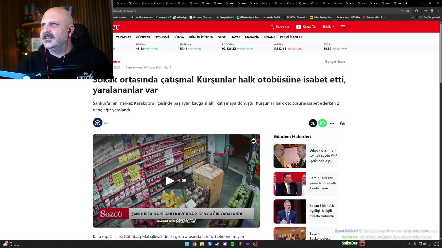Viewport: 442px width, 248px height.
Task: Open the 'IMDb: Ratings, Revi...' bookmark
Action: click(x=321, y=17)
